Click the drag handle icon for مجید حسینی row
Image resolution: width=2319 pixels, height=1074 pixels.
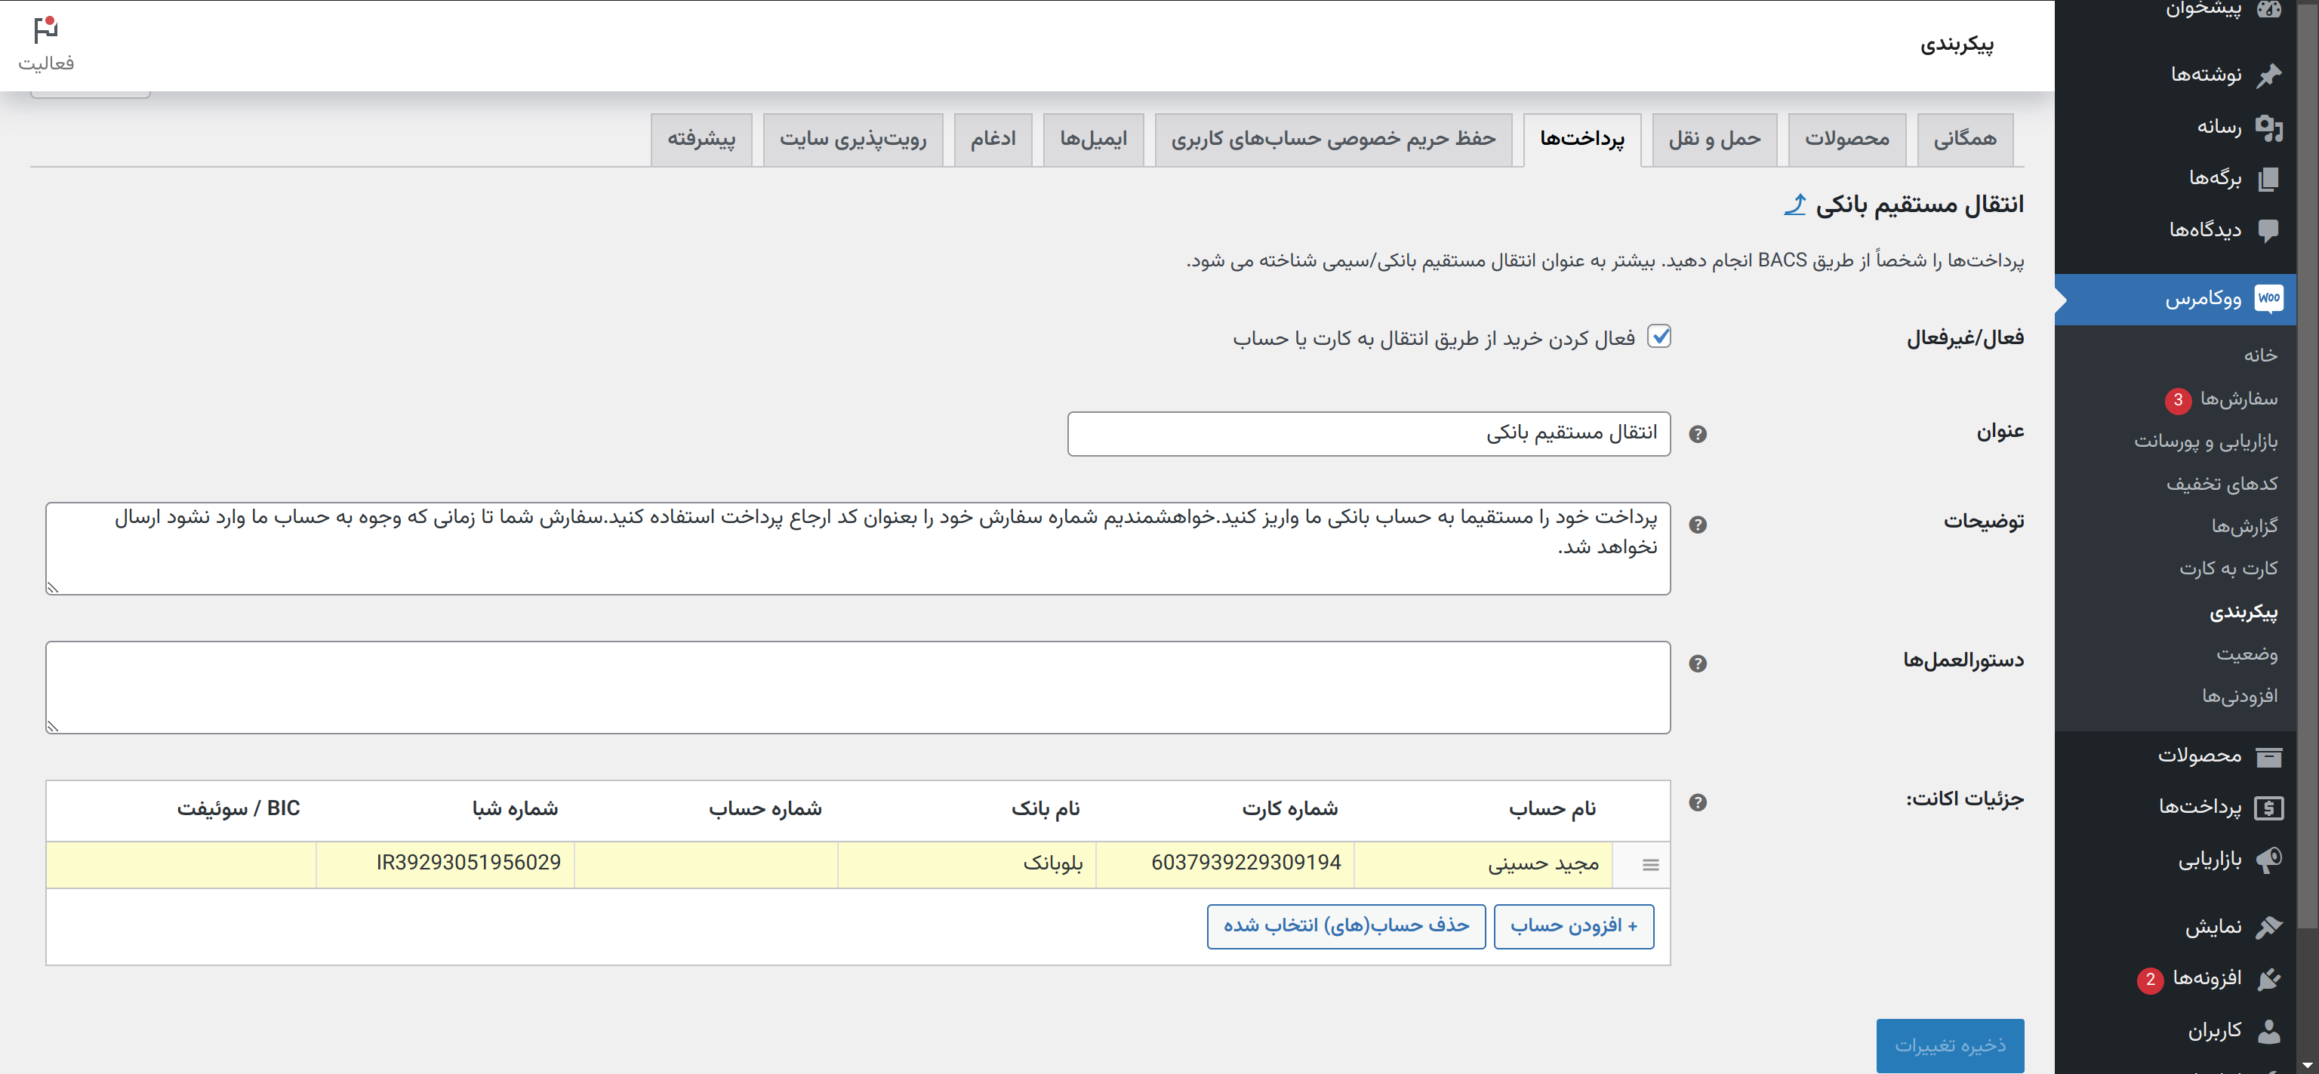pos(1650,864)
